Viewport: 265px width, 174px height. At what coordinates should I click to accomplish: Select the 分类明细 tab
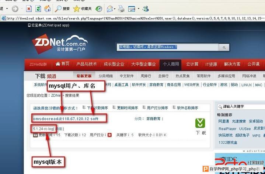106,76
